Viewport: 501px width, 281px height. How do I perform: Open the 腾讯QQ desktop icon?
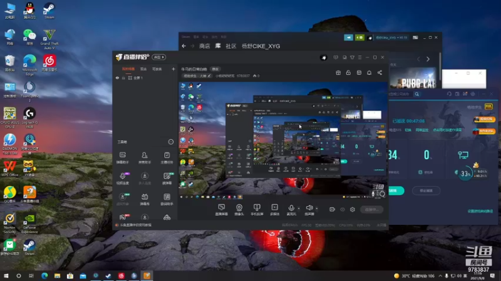coord(29,11)
